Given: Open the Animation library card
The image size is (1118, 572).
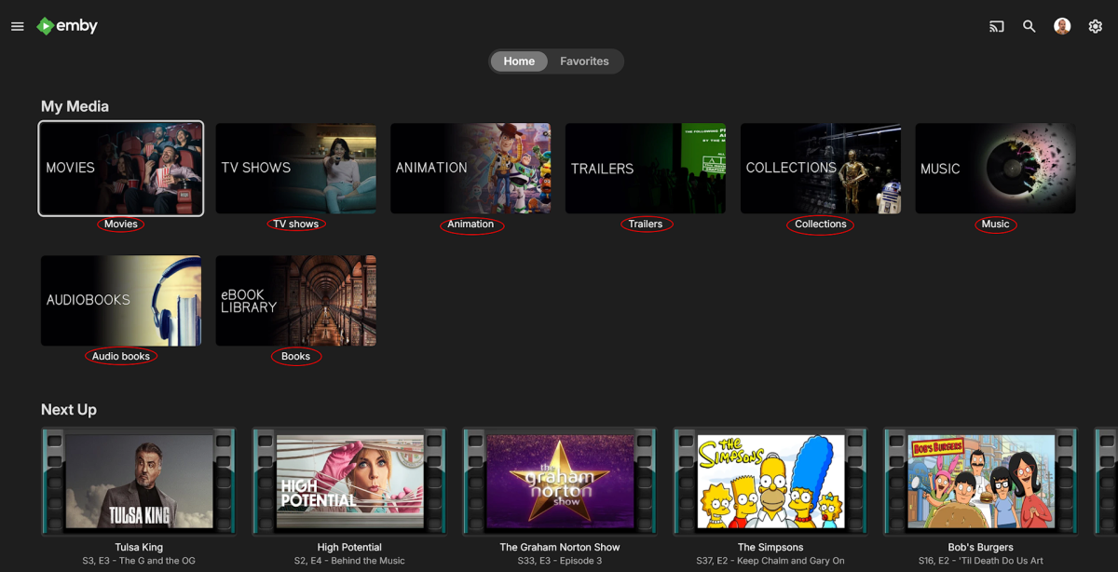Looking at the screenshot, I should tap(470, 169).
